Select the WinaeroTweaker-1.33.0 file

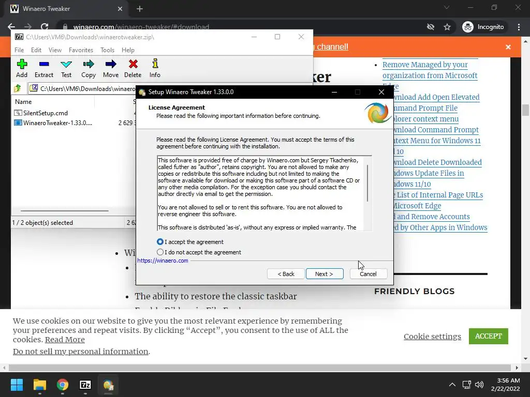53,123
